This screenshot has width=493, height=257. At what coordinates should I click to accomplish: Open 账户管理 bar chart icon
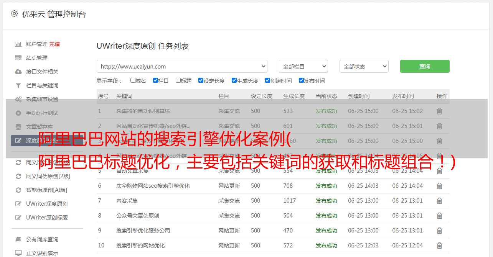18,44
